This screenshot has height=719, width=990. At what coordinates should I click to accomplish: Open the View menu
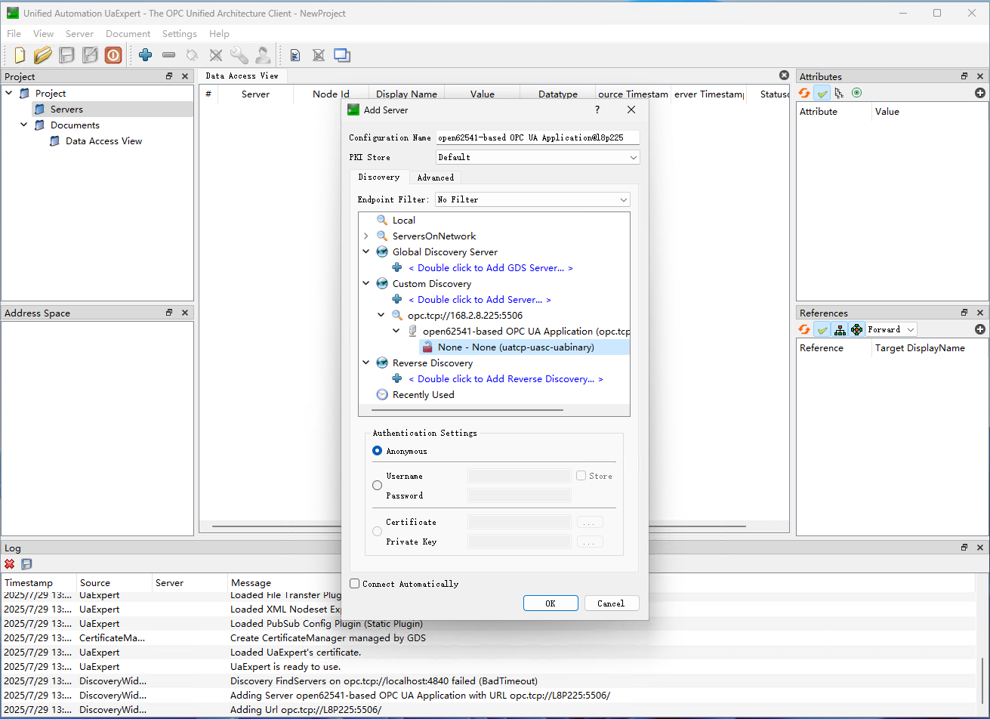tap(43, 34)
